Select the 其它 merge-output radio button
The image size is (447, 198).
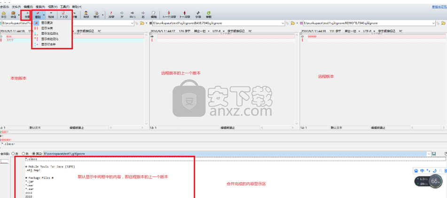coord(34,153)
